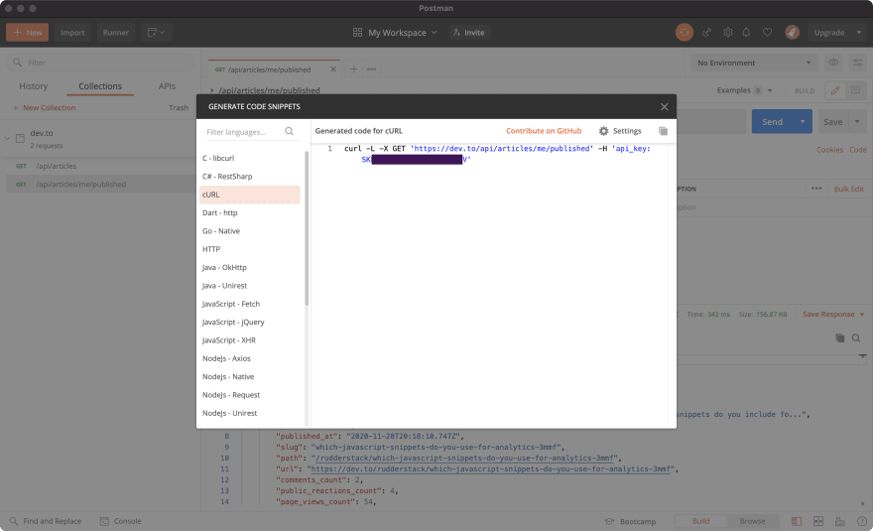Switch to Browse mode toggle
Screen dimensions: 873x531
pyautogui.click(x=752, y=521)
